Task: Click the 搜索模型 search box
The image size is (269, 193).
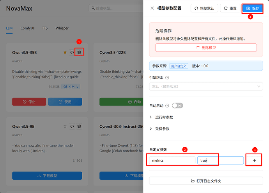Action: click(116, 8)
